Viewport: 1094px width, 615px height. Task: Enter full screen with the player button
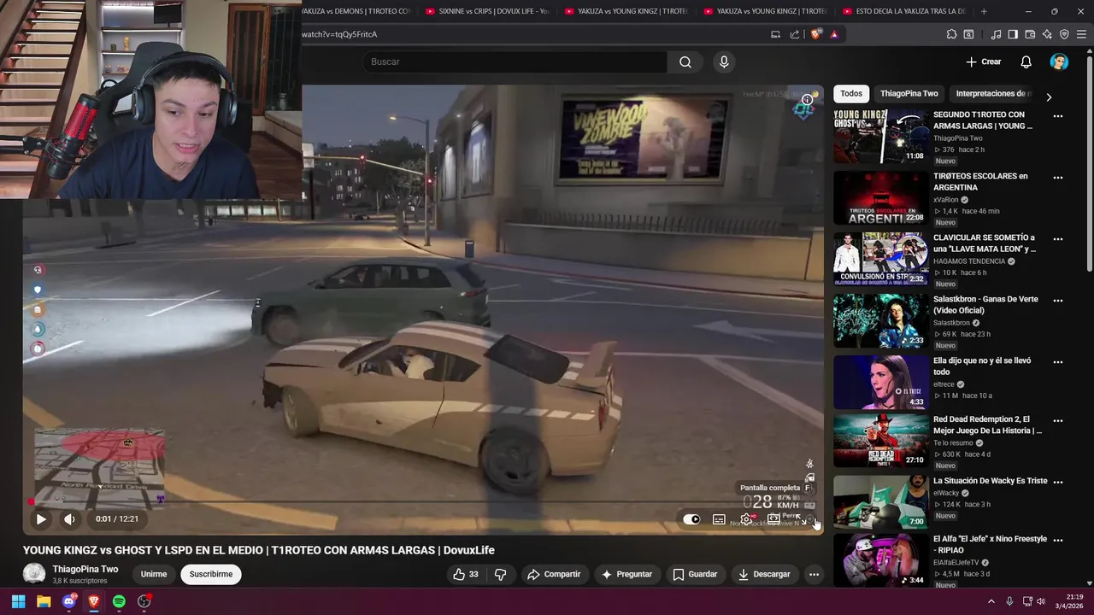pos(800,519)
